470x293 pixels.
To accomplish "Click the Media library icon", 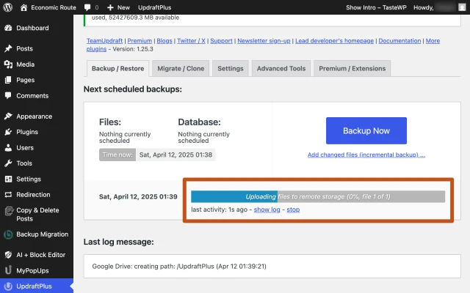I will click(8, 64).
